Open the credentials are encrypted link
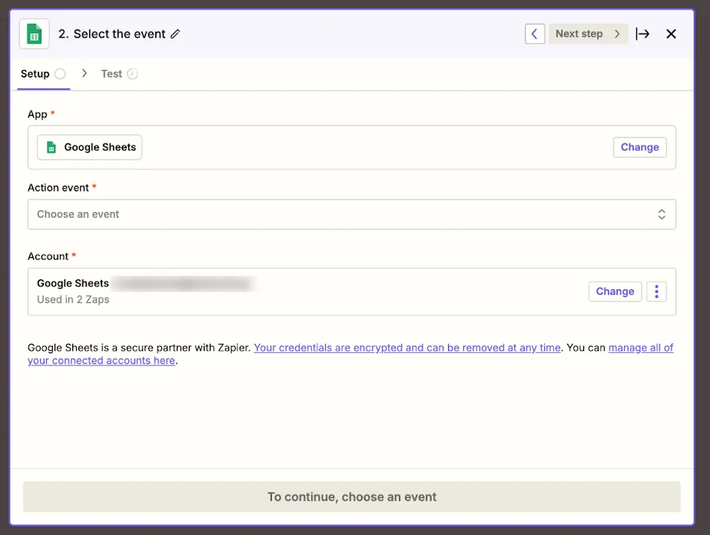Screen dimensions: 710x535 407,348
